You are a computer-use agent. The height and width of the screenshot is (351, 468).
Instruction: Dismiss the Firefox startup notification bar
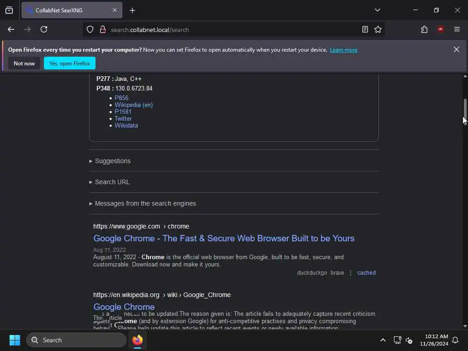pos(457,49)
